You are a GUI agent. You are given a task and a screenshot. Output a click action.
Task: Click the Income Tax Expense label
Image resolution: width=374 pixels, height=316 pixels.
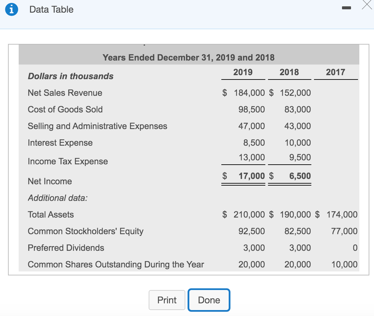coord(68,161)
